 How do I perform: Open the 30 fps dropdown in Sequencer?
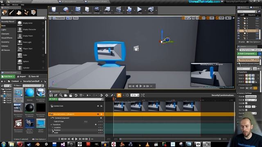click(135, 95)
